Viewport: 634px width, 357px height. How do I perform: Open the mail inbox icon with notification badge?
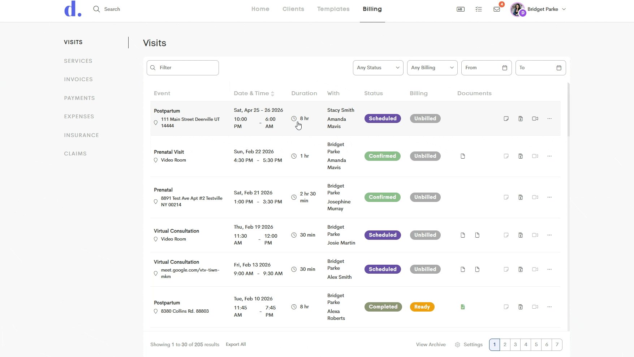(497, 9)
